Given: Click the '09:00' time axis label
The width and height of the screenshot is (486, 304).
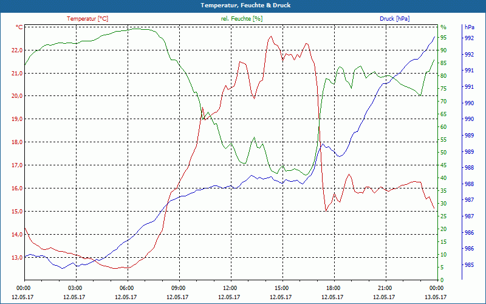Looking at the screenshot, I should coord(178,288).
